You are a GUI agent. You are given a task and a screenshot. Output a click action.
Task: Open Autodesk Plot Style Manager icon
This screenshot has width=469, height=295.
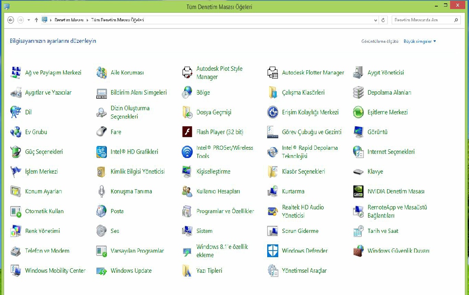[x=187, y=72]
